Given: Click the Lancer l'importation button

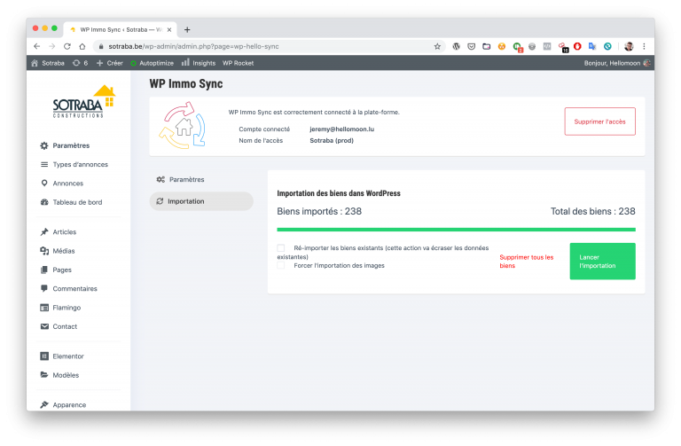Looking at the screenshot, I should point(602,262).
